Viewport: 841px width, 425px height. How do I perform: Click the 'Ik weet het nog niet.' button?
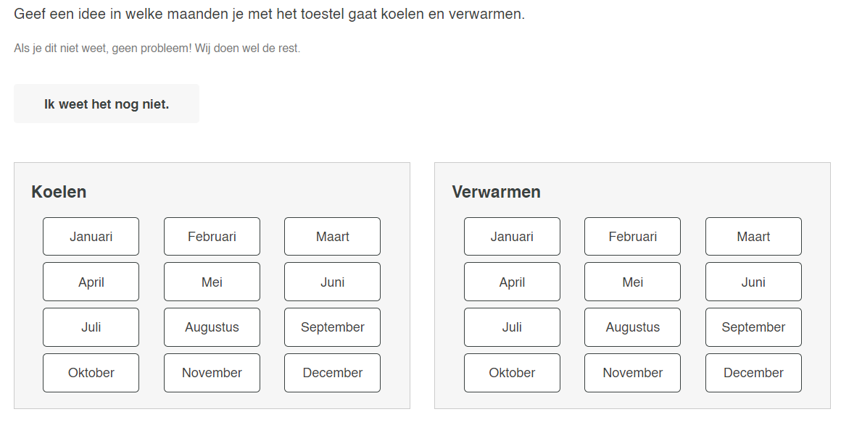click(107, 104)
